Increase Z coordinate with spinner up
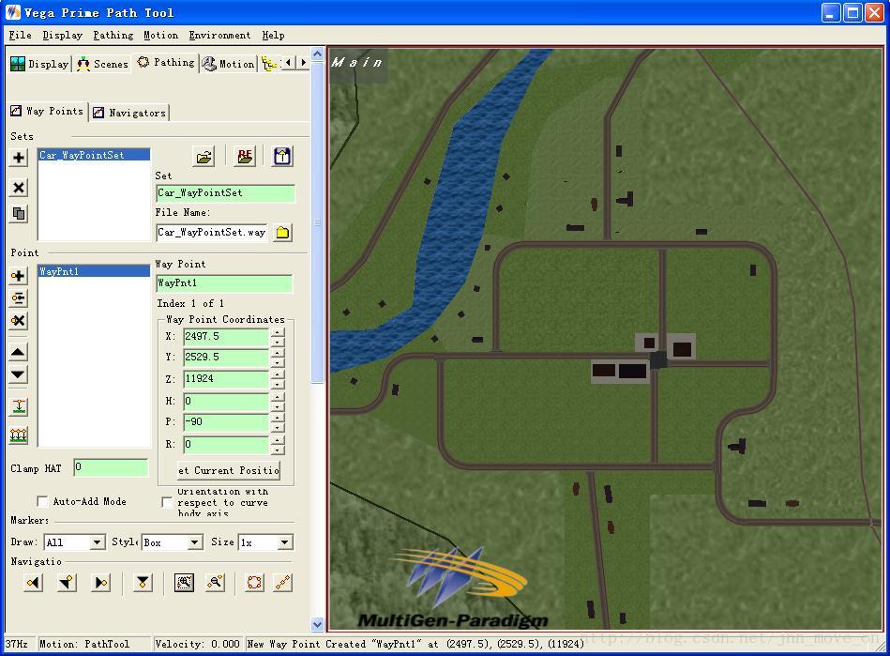890x656 pixels. (x=278, y=374)
